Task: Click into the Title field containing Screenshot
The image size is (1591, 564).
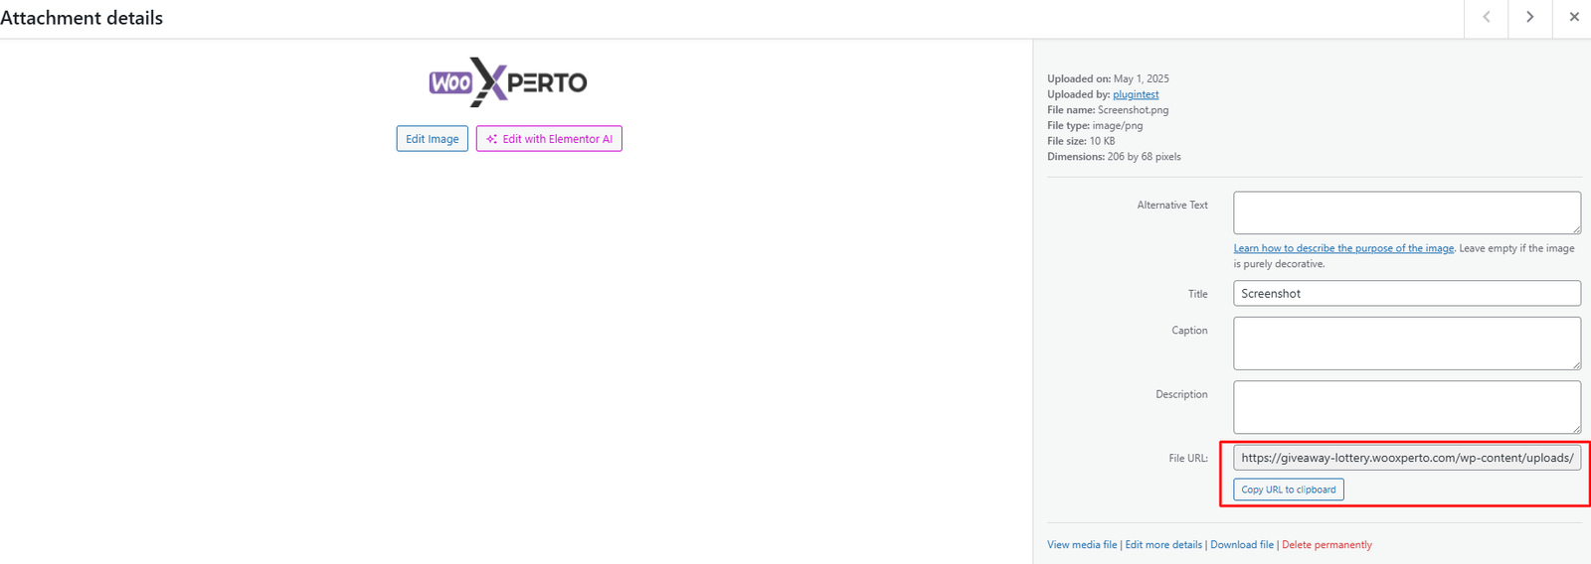Action: click(x=1406, y=293)
